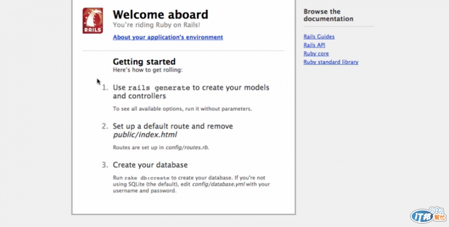Click the "rails generate" step heading
Viewport: 449px width, 227px height.
point(191,91)
